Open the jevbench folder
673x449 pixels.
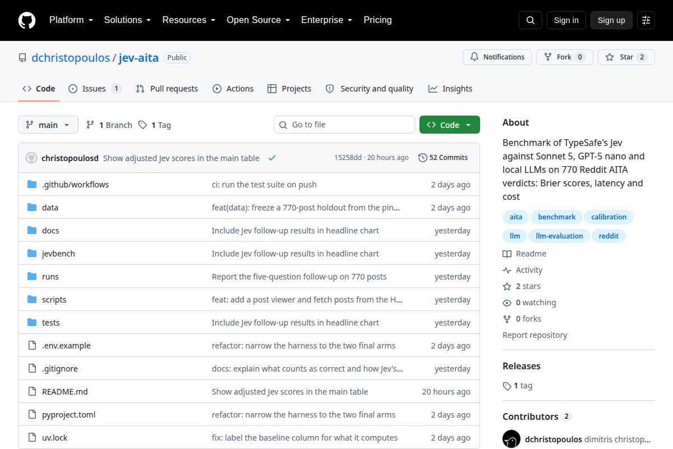coord(58,254)
